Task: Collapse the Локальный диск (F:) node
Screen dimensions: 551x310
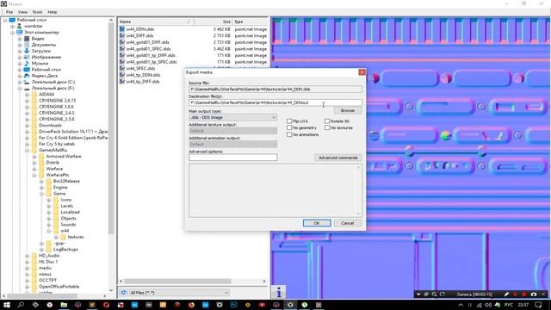Action: [x=20, y=88]
